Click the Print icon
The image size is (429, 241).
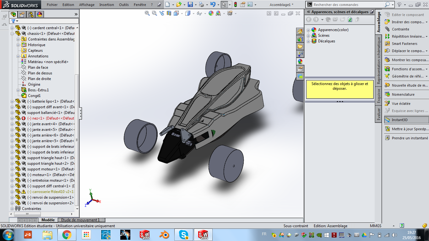201,4
